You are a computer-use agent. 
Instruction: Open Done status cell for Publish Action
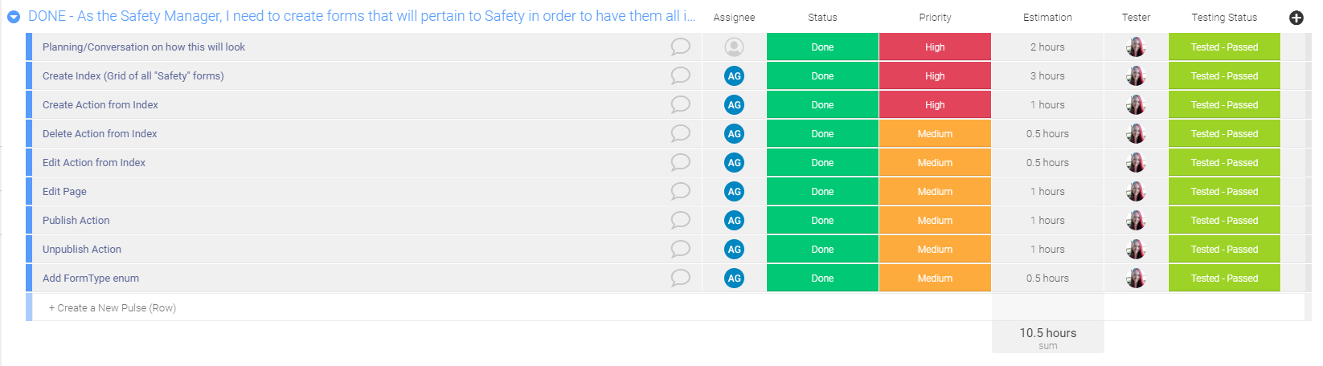click(822, 221)
